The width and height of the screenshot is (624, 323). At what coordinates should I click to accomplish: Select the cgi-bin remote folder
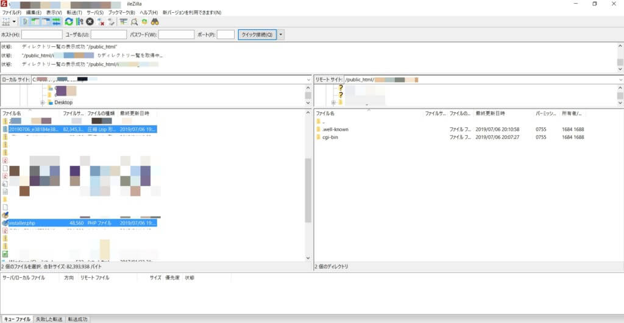[330, 137]
